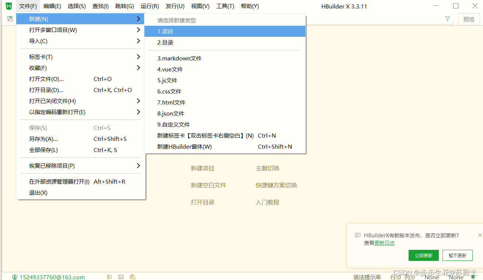Choose 8.json文件 from submenu

(x=225, y=113)
